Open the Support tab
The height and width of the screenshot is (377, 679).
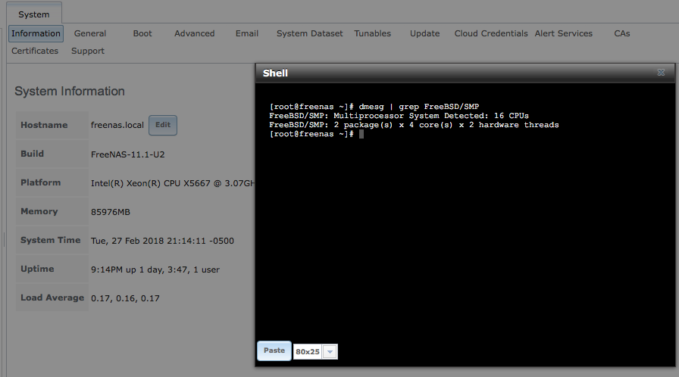[88, 51]
